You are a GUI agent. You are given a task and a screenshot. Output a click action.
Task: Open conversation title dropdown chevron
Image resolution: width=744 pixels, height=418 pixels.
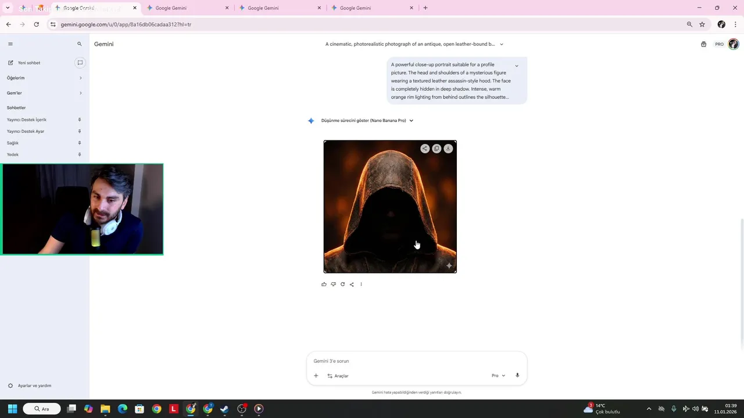(x=502, y=44)
